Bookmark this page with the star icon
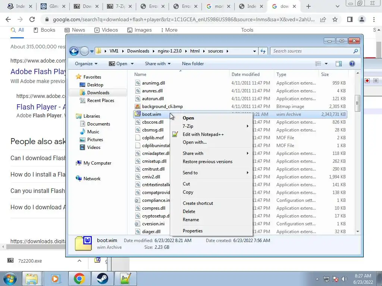This screenshot has height=286, width=382. click(x=335, y=19)
